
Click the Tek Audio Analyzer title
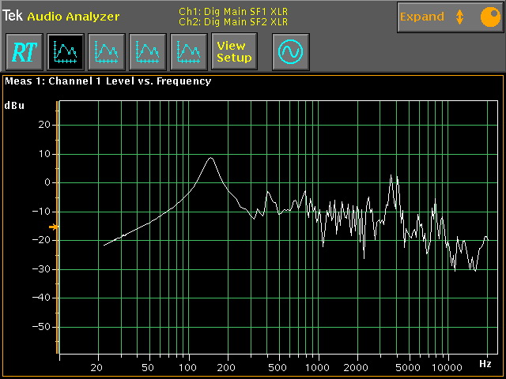[x=61, y=16]
